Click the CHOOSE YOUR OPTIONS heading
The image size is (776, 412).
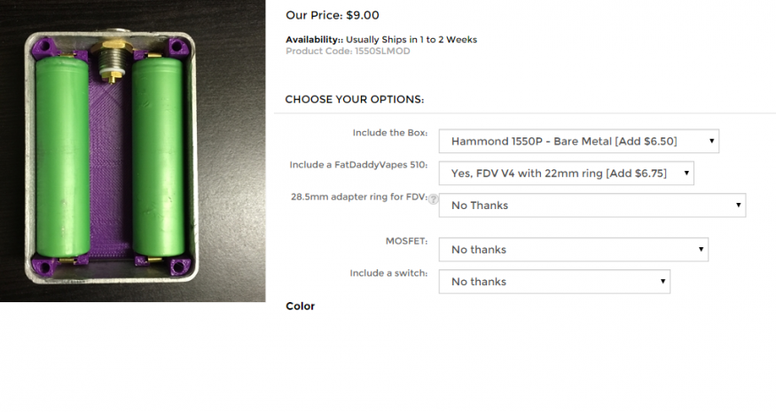click(355, 99)
